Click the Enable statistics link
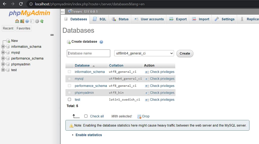 [x=89, y=135]
